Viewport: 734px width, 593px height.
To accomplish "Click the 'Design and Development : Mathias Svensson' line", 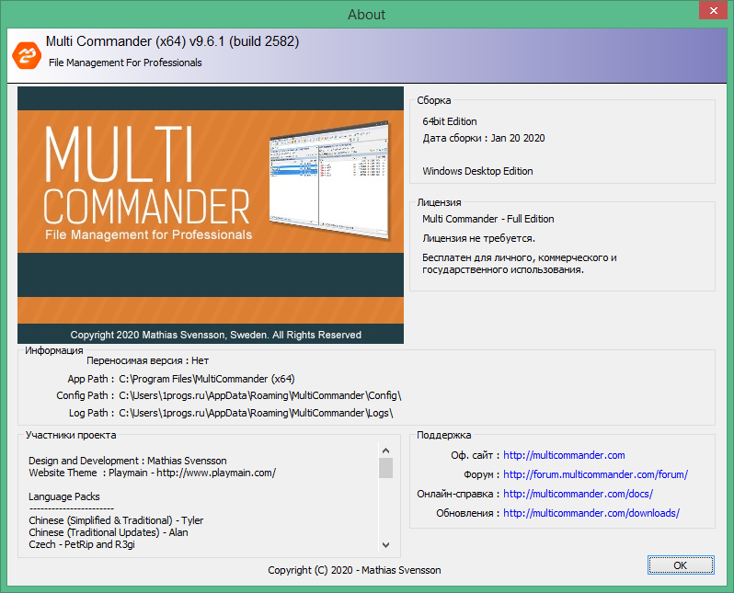I will pyautogui.click(x=127, y=461).
